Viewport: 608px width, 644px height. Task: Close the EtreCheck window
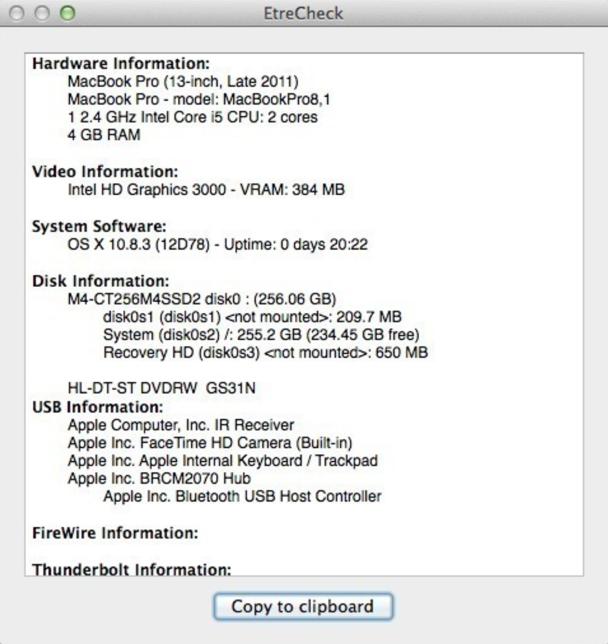pyautogui.click(x=17, y=13)
